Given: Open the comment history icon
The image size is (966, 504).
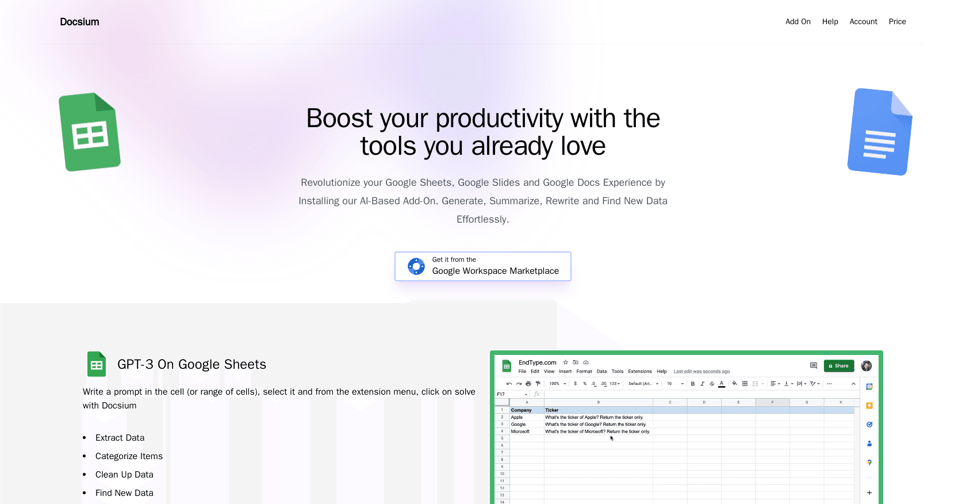Looking at the screenshot, I should [814, 366].
